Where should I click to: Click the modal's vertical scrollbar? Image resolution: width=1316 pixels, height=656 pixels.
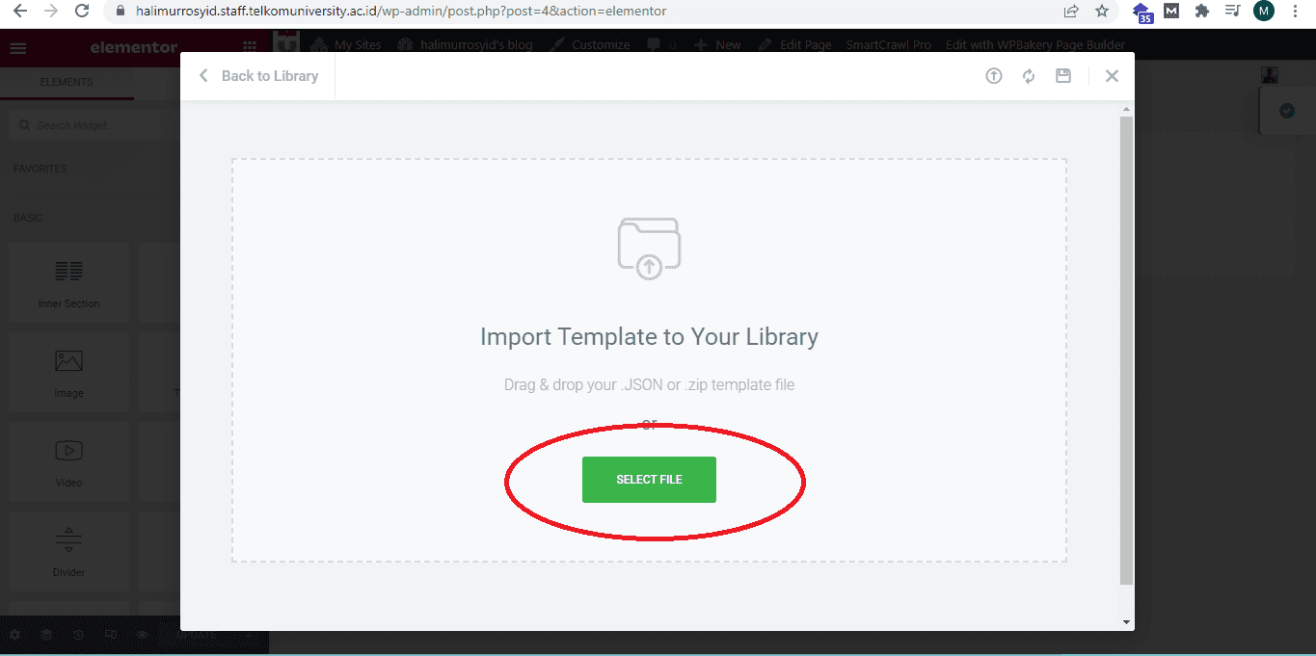[x=1126, y=347]
